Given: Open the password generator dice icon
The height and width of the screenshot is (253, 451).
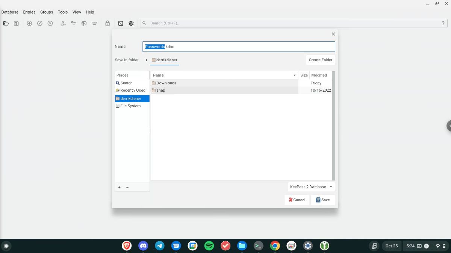Looking at the screenshot, I should tap(120, 23).
